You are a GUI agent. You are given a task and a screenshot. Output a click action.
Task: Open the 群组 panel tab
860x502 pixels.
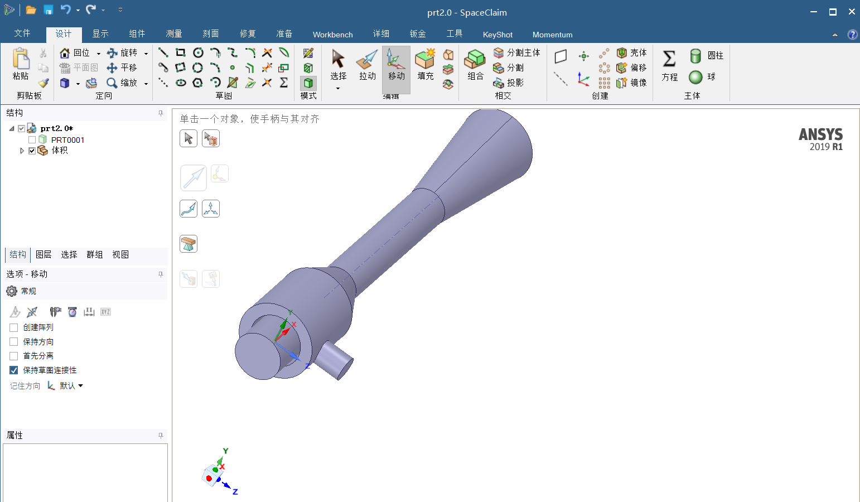coord(95,254)
